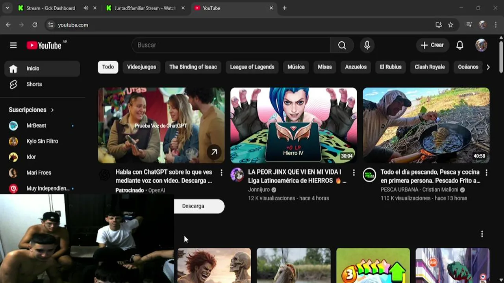Start voice search with microphone icon
Screen dimensions: 504x283
click(367, 45)
